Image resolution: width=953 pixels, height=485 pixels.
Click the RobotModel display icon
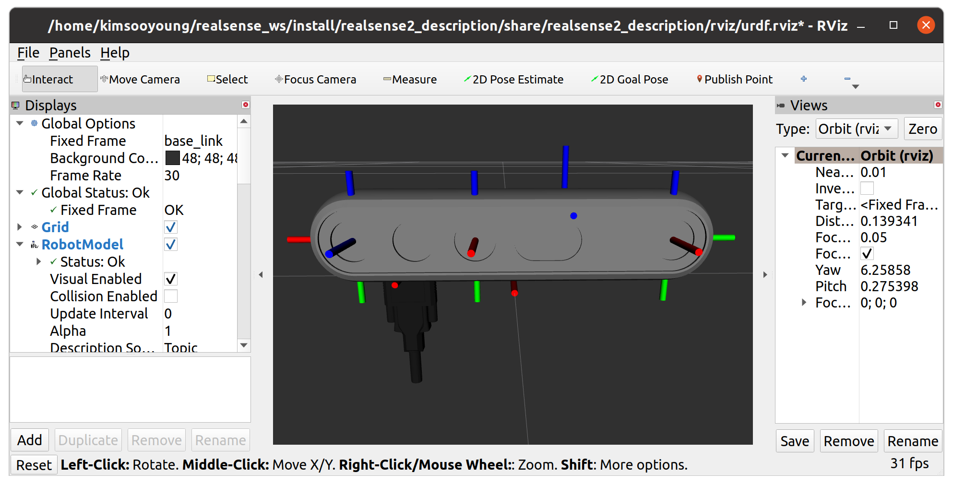pyautogui.click(x=35, y=245)
